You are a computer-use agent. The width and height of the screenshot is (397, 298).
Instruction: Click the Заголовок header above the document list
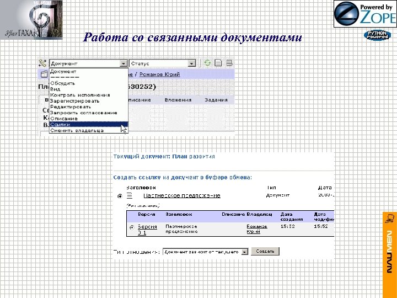141,188
